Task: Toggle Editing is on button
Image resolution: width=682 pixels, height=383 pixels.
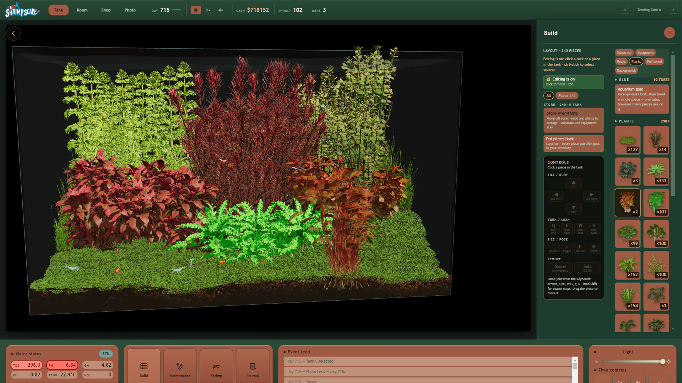Action: [x=573, y=82]
